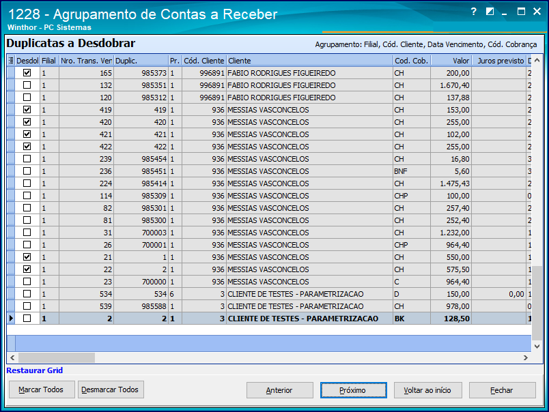Viewport: 549px width, 412px height.
Task: Click the Marcar Todos button
Action: pyautogui.click(x=42, y=389)
